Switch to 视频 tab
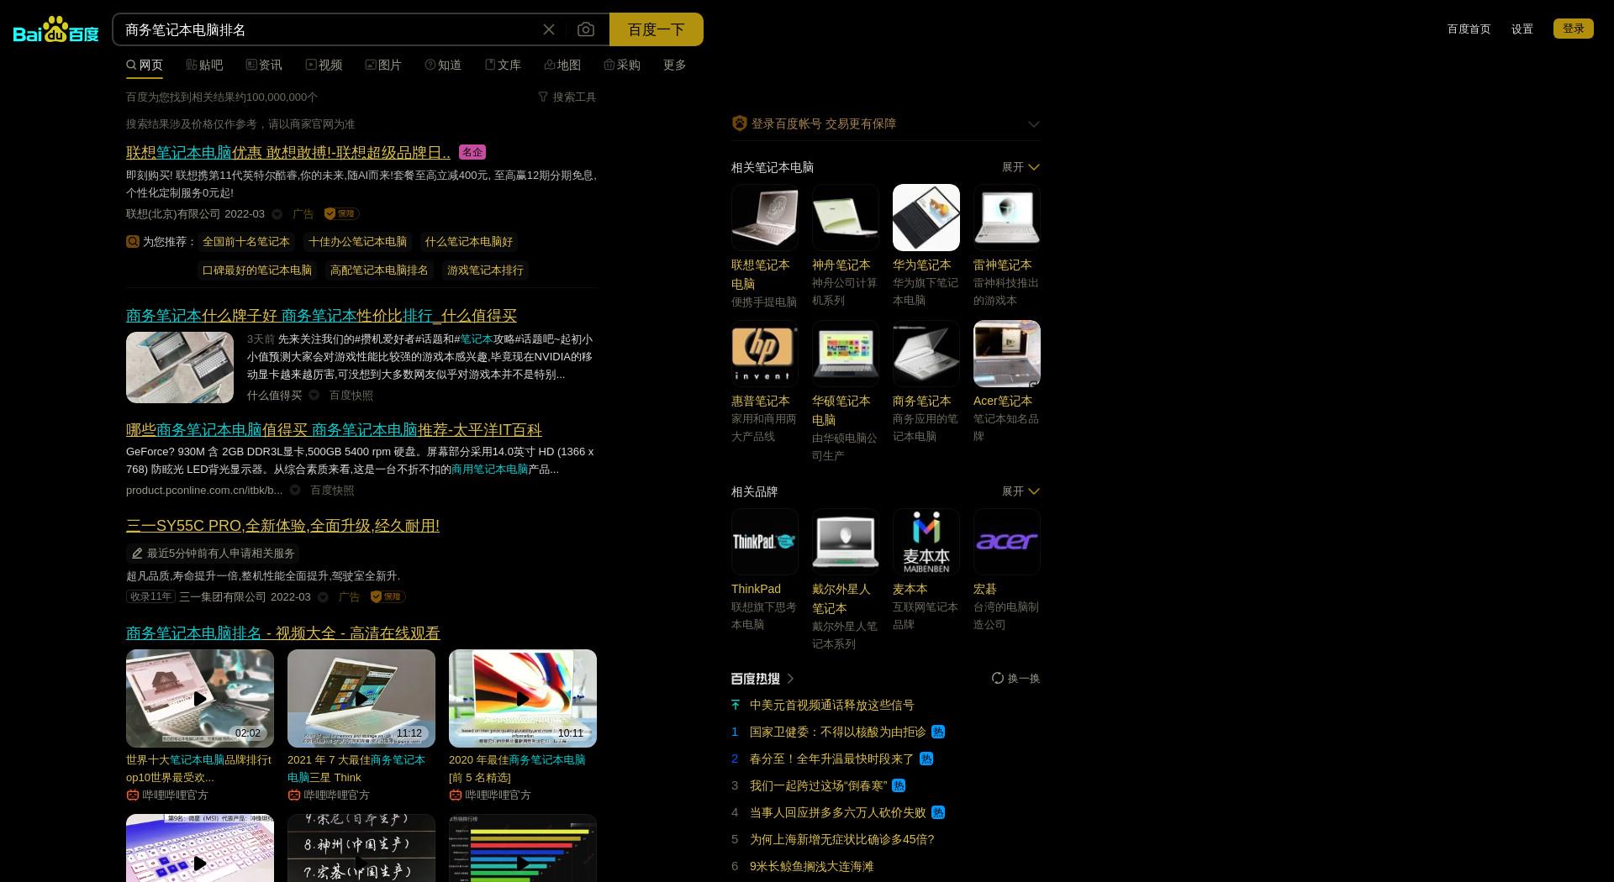 click(324, 65)
